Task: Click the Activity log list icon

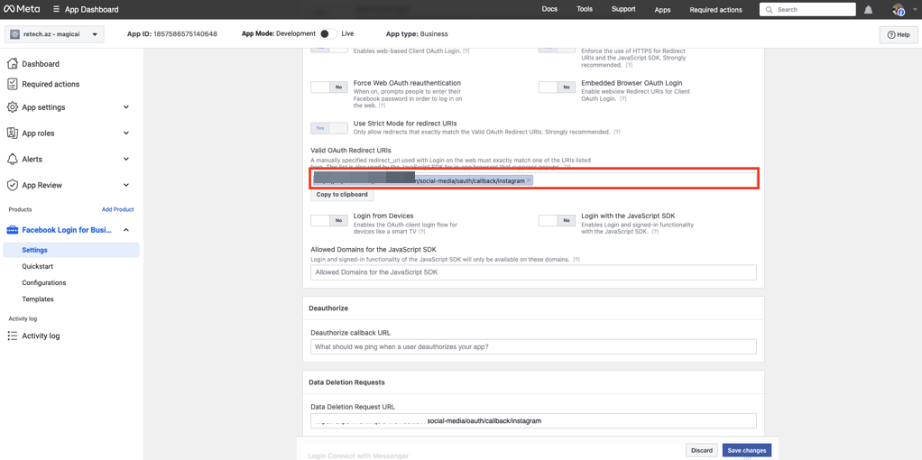Action: pyautogui.click(x=13, y=336)
